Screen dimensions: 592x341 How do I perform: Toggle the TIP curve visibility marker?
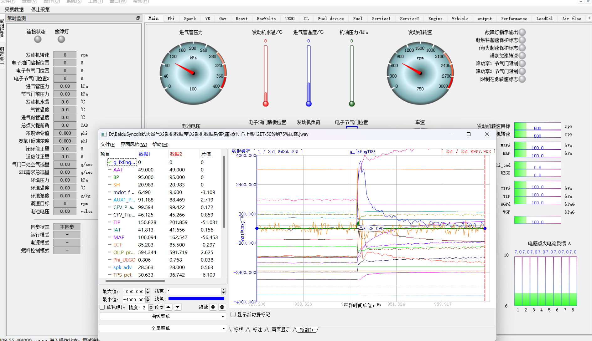(110, 222)
